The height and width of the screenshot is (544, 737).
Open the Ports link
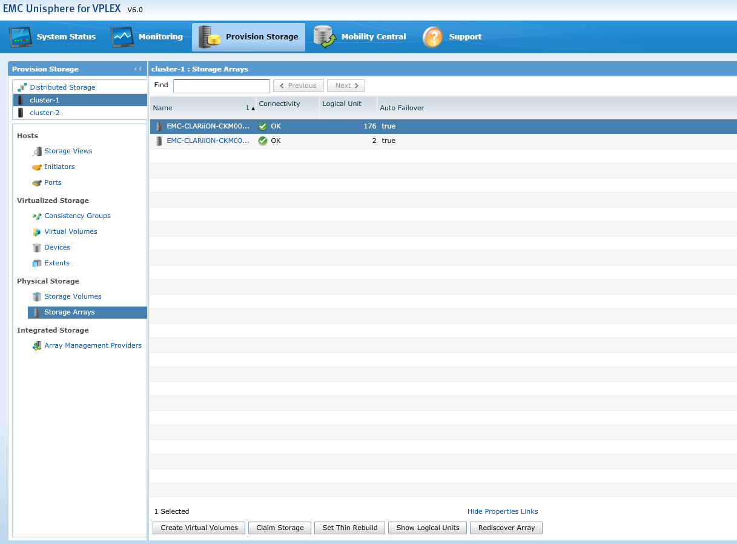click(x=53, y=182)
